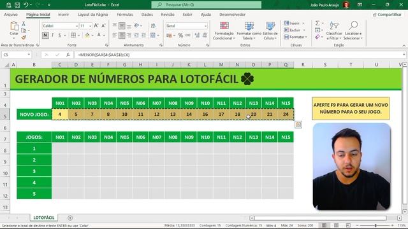
Task: Decrease font size with the smaller A icon
Action: tap(103, 25)
